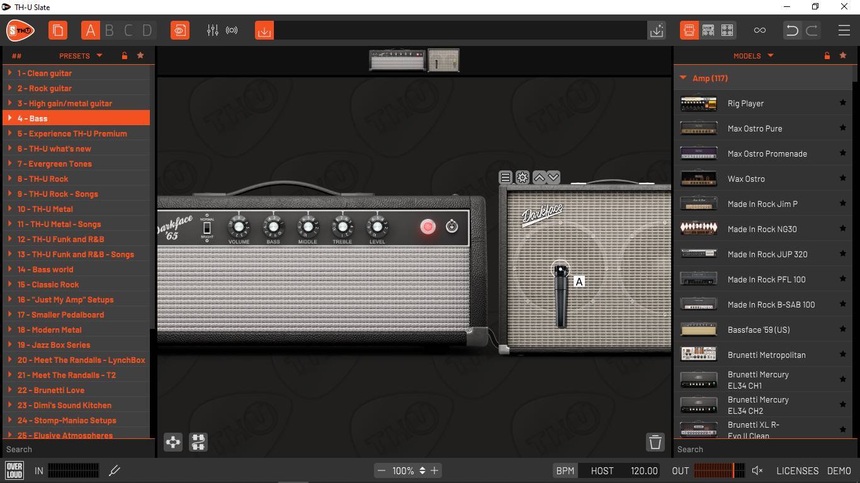This screenshot has width=860, height=483.
Task: Expand the 1 - Clean guitar folder
Action: pos(10,73)
